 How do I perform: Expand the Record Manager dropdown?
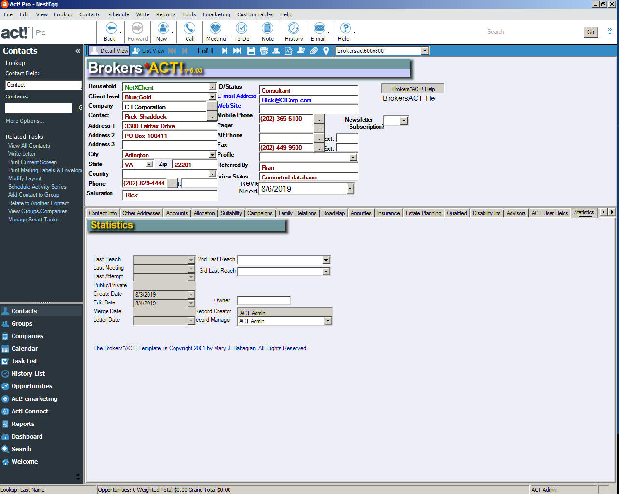tap(328, 321)
